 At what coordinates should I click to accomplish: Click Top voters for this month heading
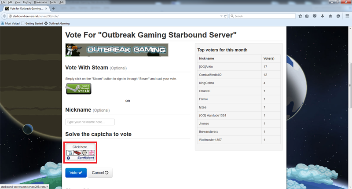click(x=222, y=50)
